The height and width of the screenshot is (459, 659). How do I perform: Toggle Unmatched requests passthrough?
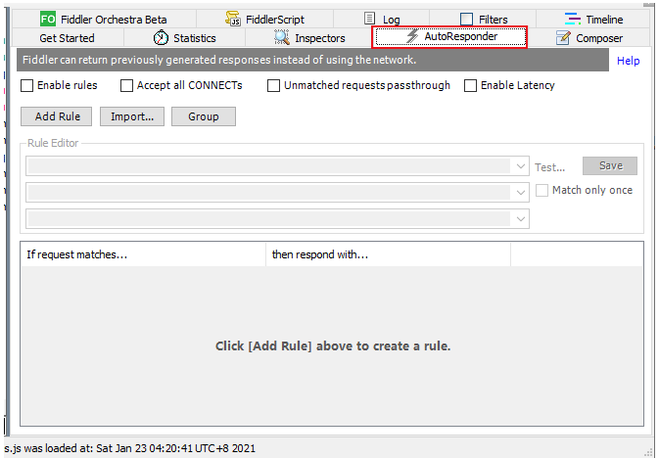coord(273,86)
